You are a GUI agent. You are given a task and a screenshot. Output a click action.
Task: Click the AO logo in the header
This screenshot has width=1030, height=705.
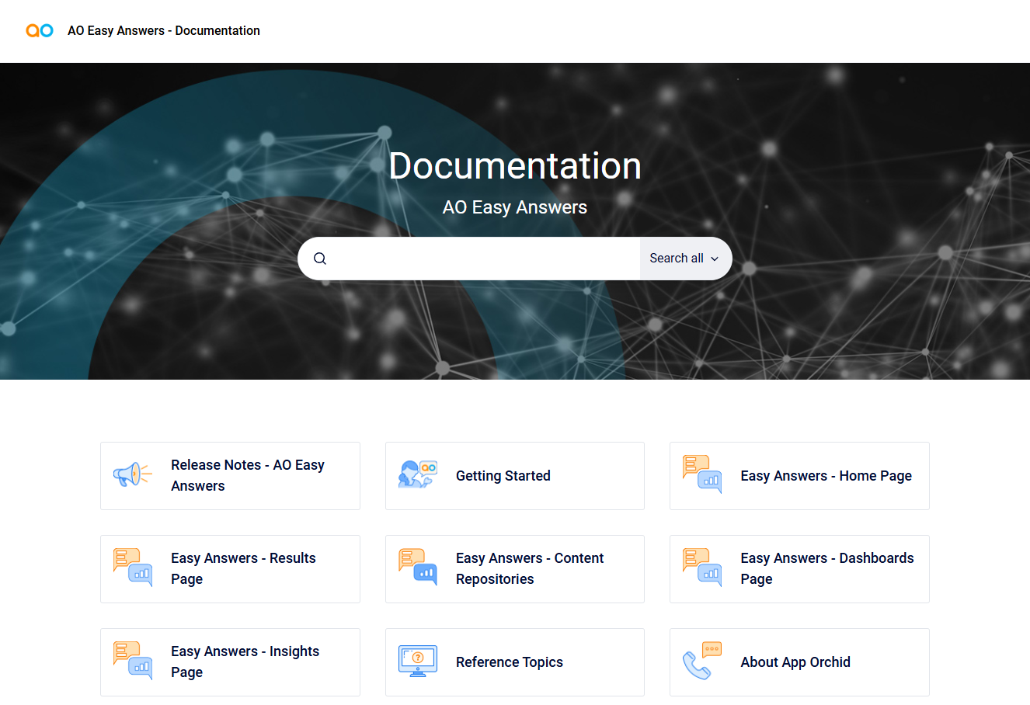coord(40,30)
